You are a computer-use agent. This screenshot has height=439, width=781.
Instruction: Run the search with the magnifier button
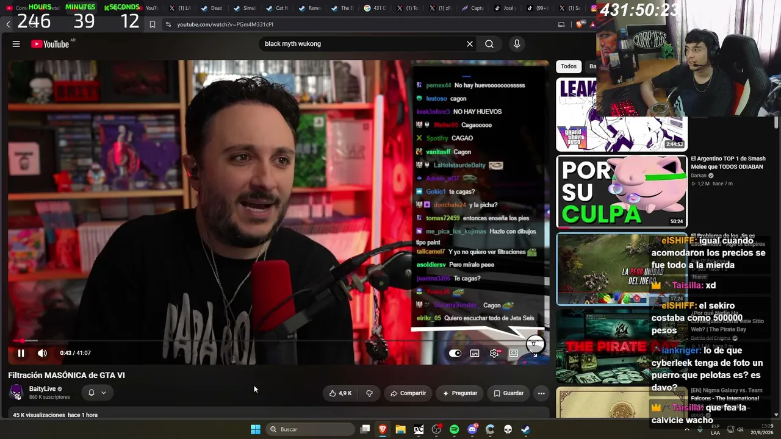[x=489, y=44]
